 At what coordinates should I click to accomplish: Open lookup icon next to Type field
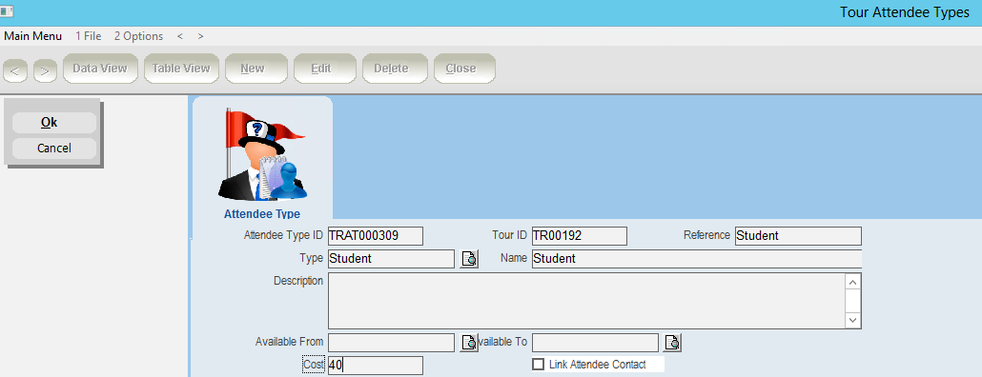click(x=469, y=258)
